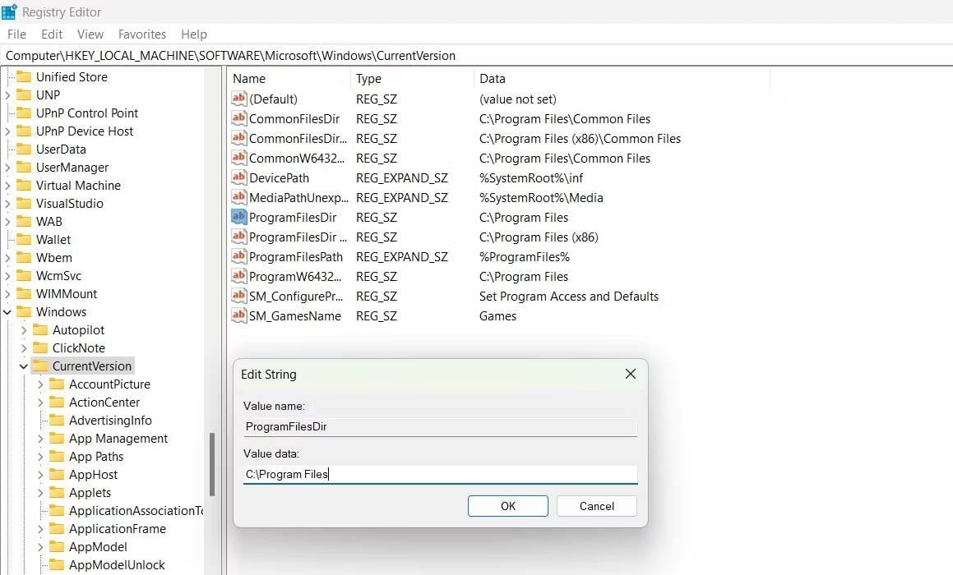Click the Registry Editor icon in the title bar
The image size is (953, 575).
point(9,11)
